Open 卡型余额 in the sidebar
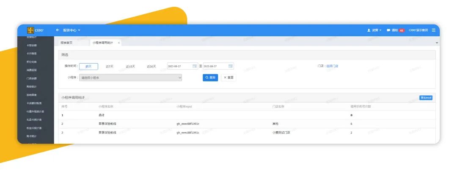Viewport: 457px width, 170px height. click(31, 45)
